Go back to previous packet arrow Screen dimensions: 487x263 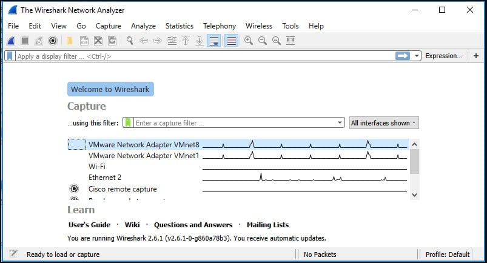pyautogui.click(x=144, y=41)
